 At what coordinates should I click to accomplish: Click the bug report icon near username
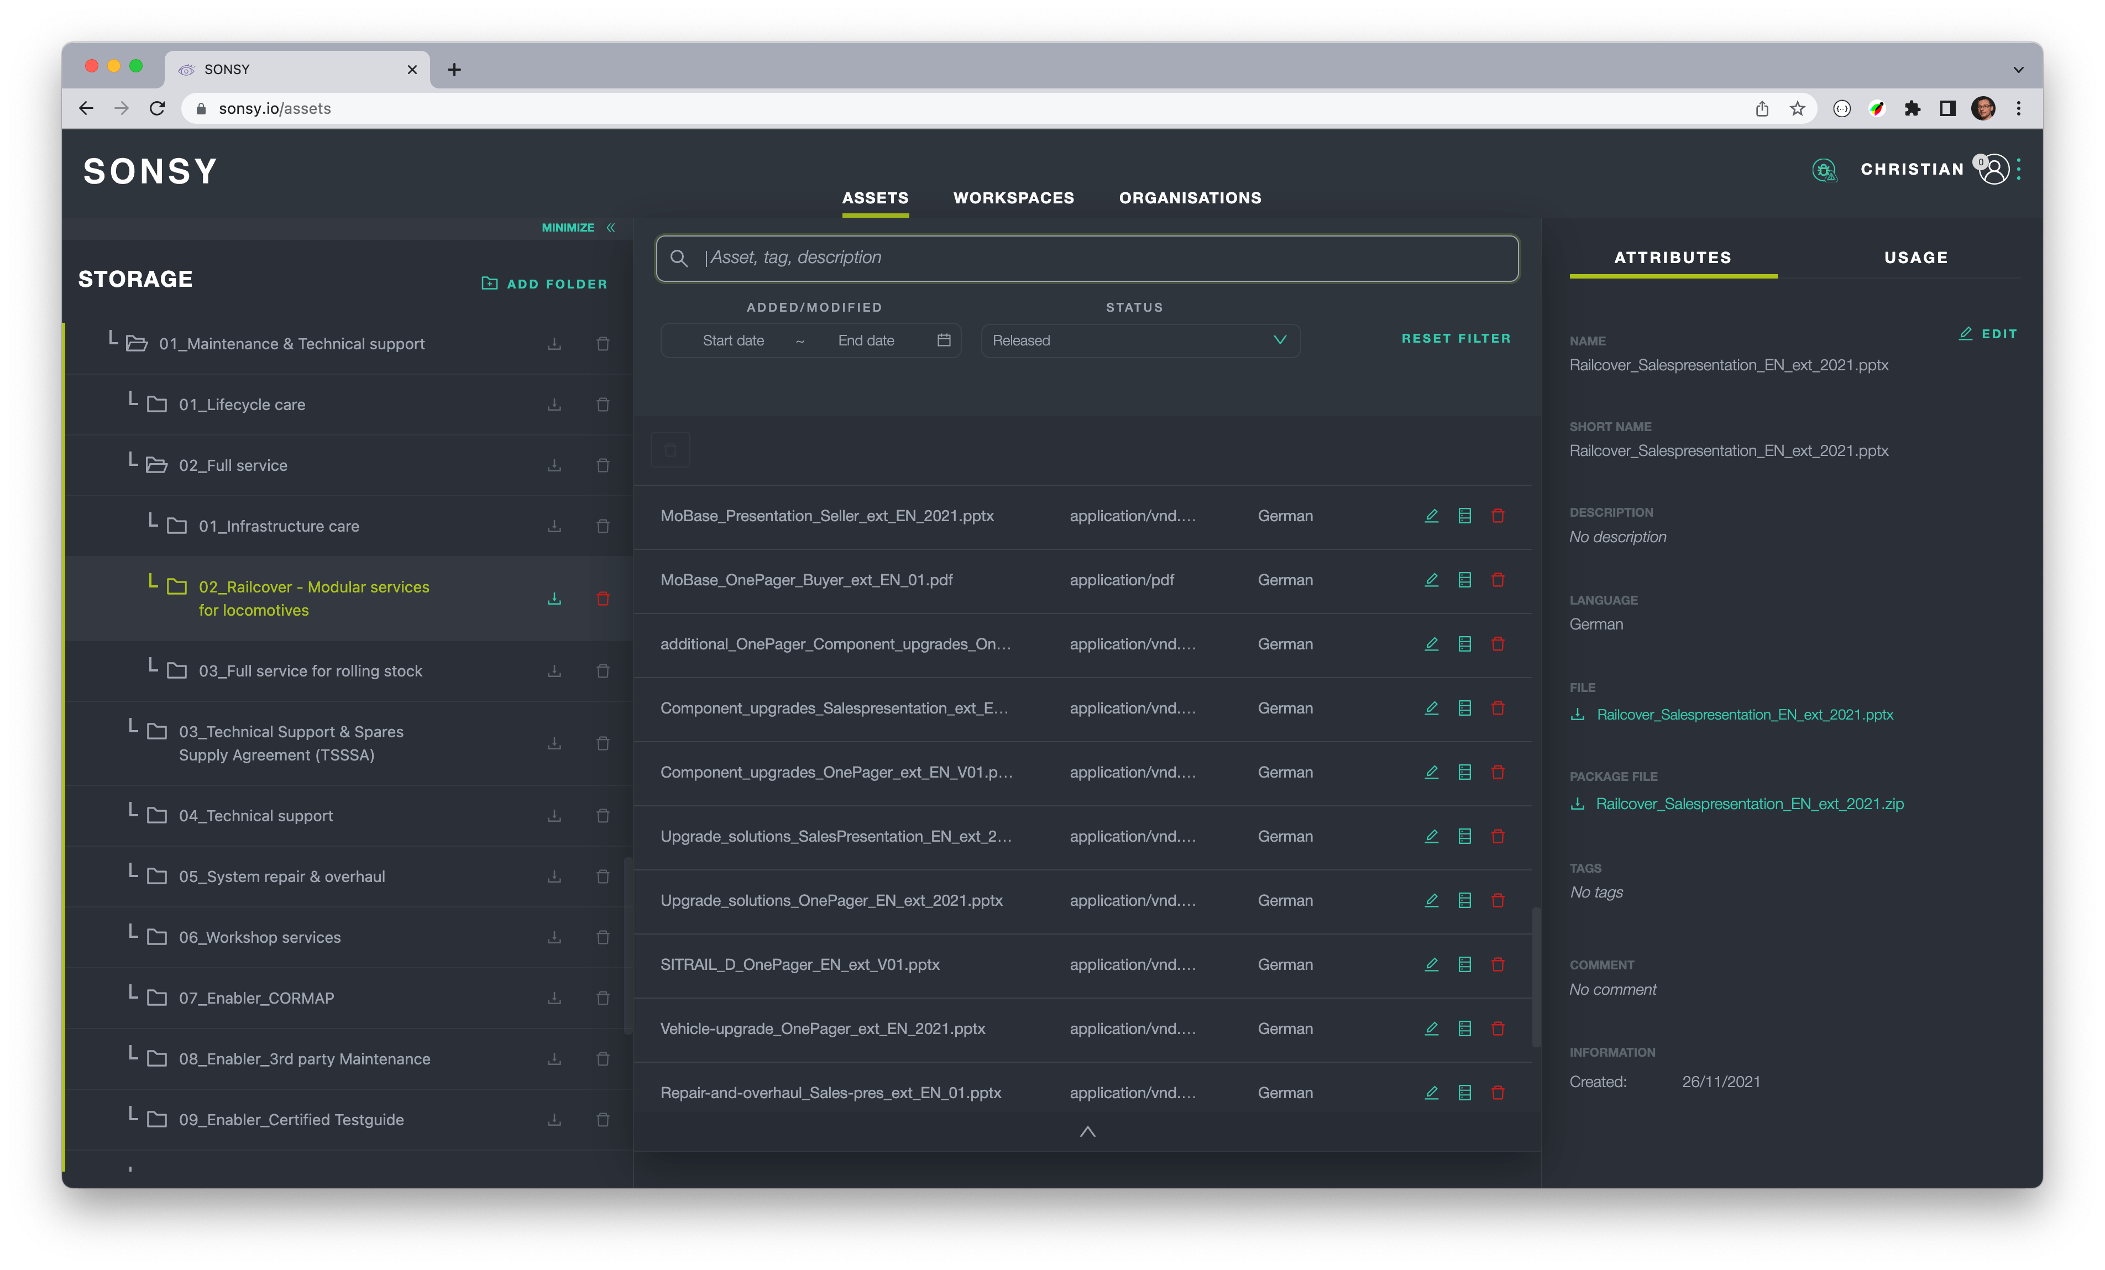1824,170
